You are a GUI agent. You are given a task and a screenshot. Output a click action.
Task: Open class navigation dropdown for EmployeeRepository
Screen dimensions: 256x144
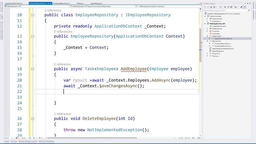[x=103, y=6]
